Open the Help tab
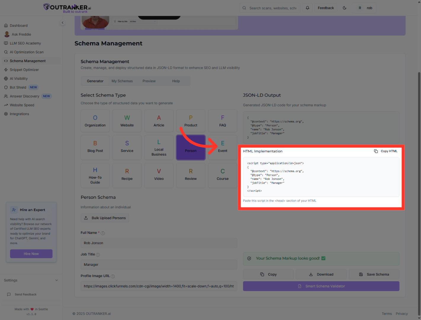The image size is (421, 320). 176,81
